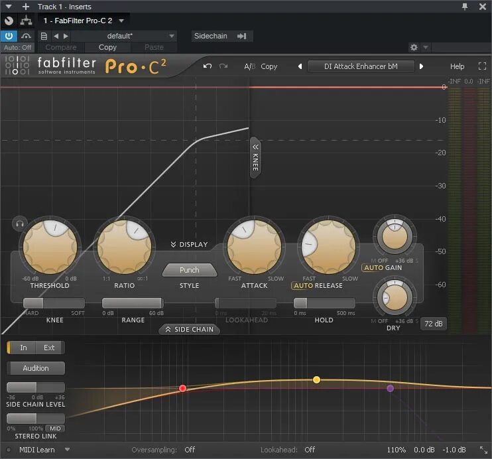Expand the dropdown next to gear icon
The width and height of the screenshot is (492, 459).
coord(426,47)
